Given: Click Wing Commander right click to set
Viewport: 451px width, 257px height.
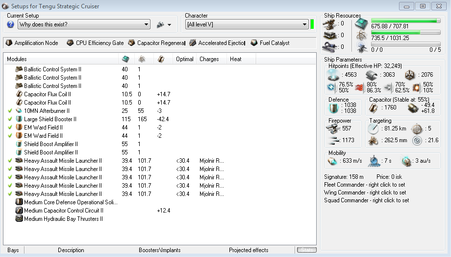Looking at the screenshot, I should [x=365, y=193].
